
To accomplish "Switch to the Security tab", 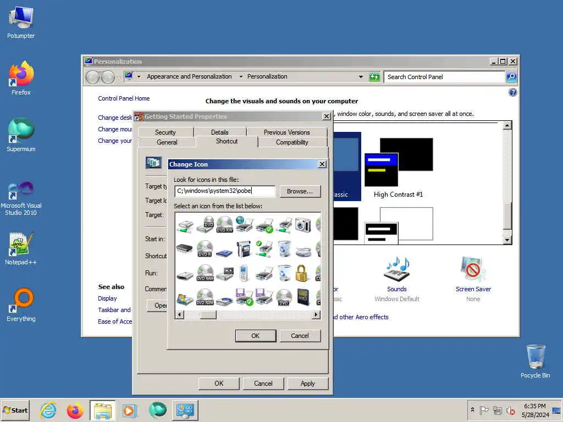I will point(165,132).
